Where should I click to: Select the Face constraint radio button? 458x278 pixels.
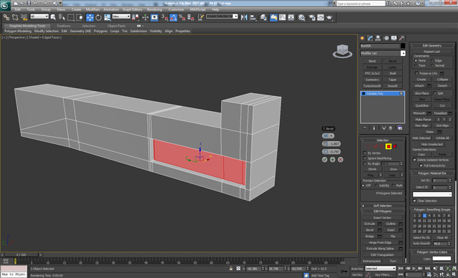416,65
